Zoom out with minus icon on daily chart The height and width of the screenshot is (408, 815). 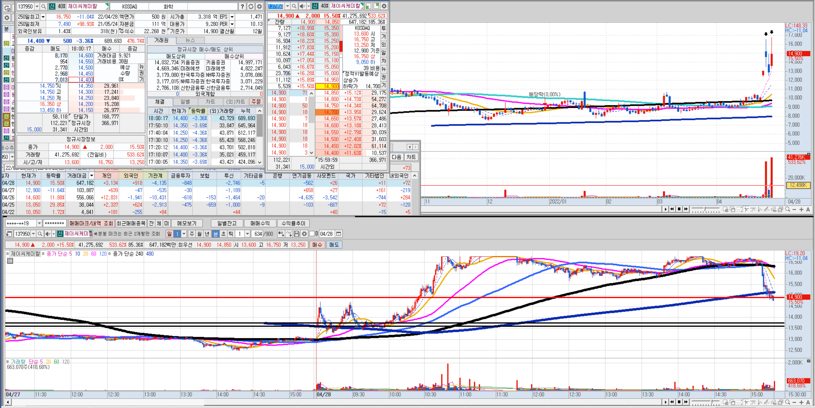794,209
